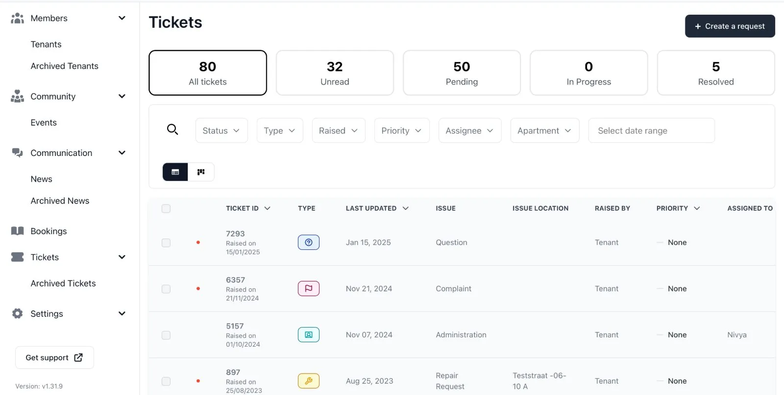Open Tenants in the sidebar
This screenshot has width=784, height=395.
coord(46,44)
